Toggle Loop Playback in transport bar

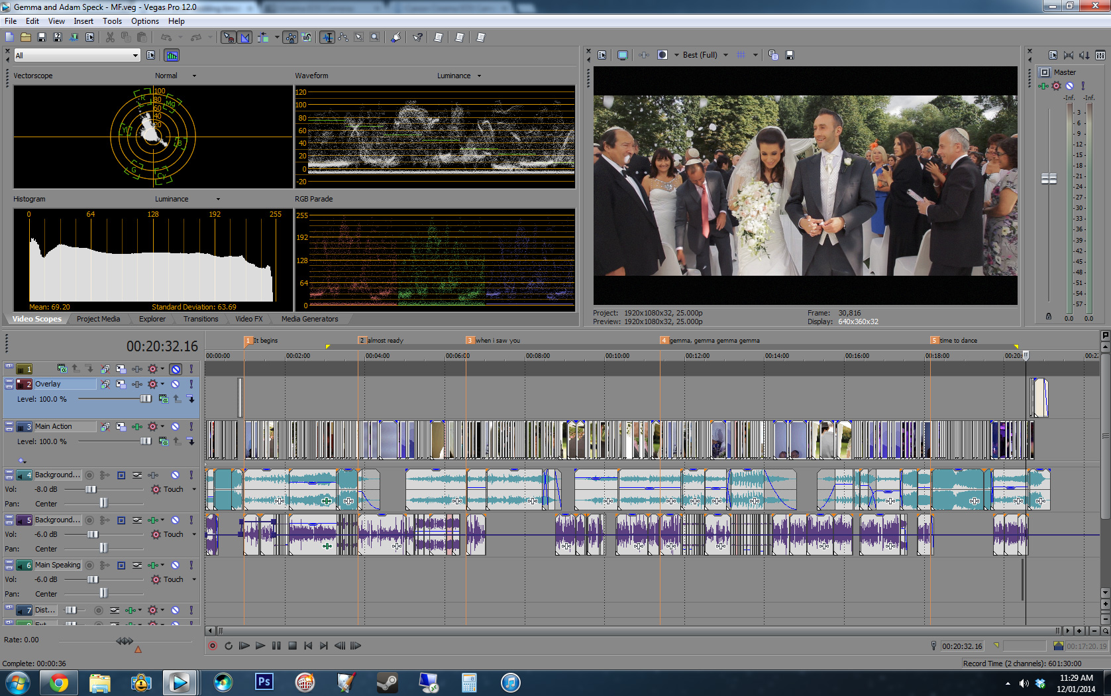pyautogui.click(x=229, y=646)
